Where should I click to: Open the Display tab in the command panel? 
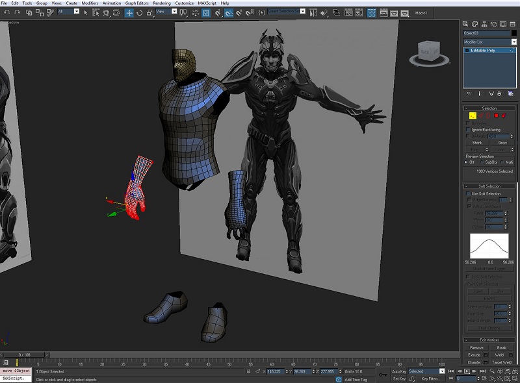[503, 24]
